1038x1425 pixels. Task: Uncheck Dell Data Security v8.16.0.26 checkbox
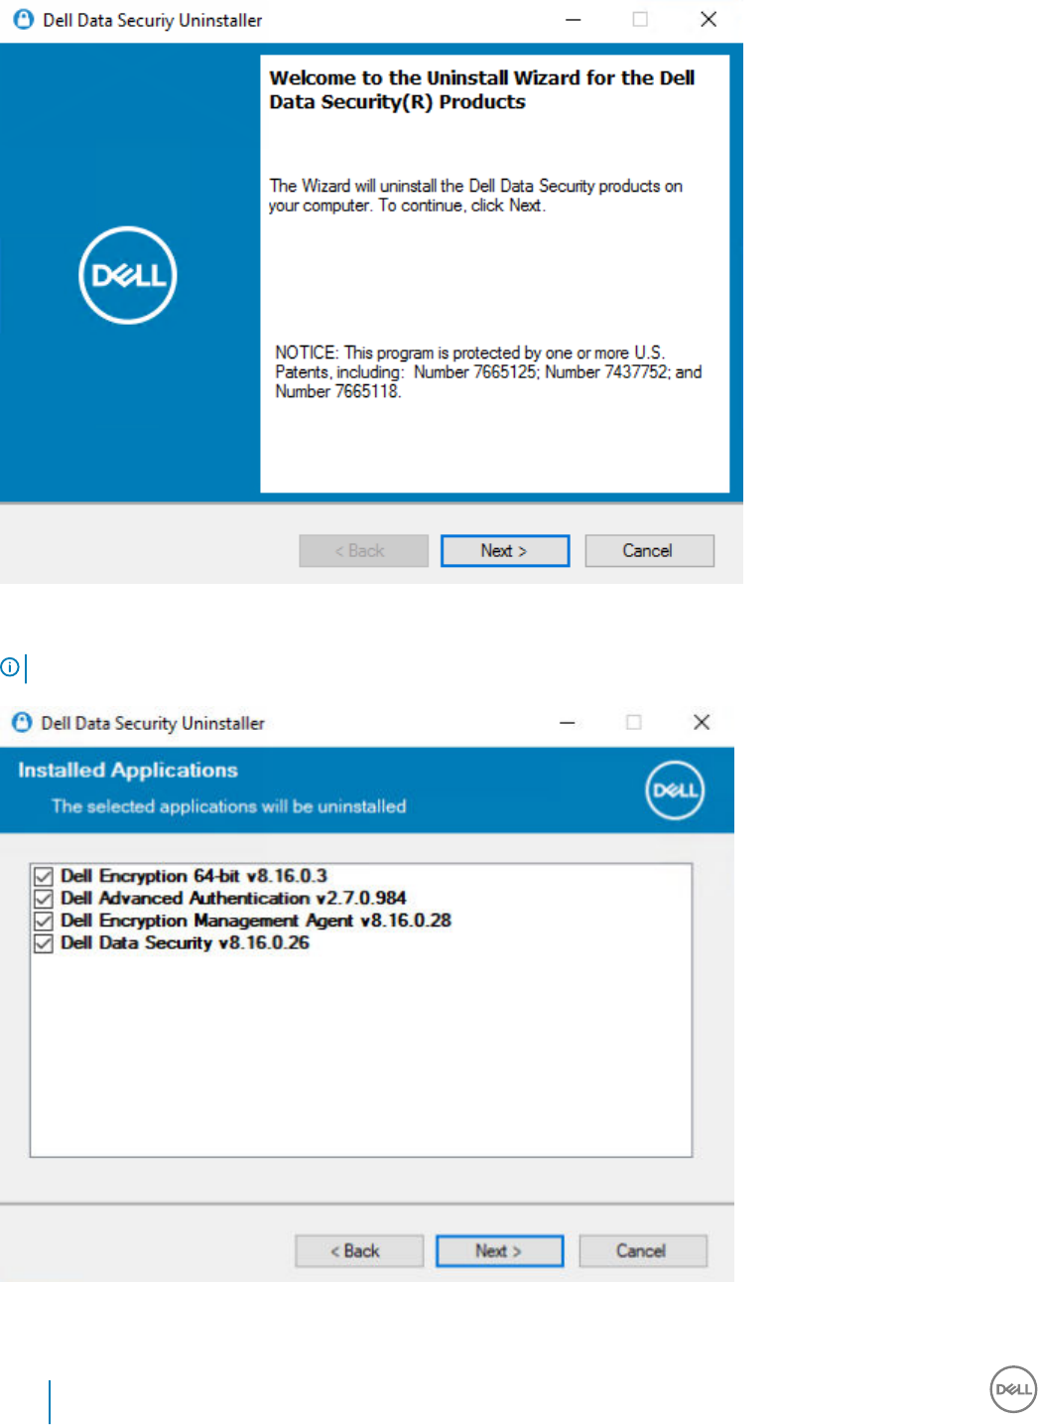point(44,943)
